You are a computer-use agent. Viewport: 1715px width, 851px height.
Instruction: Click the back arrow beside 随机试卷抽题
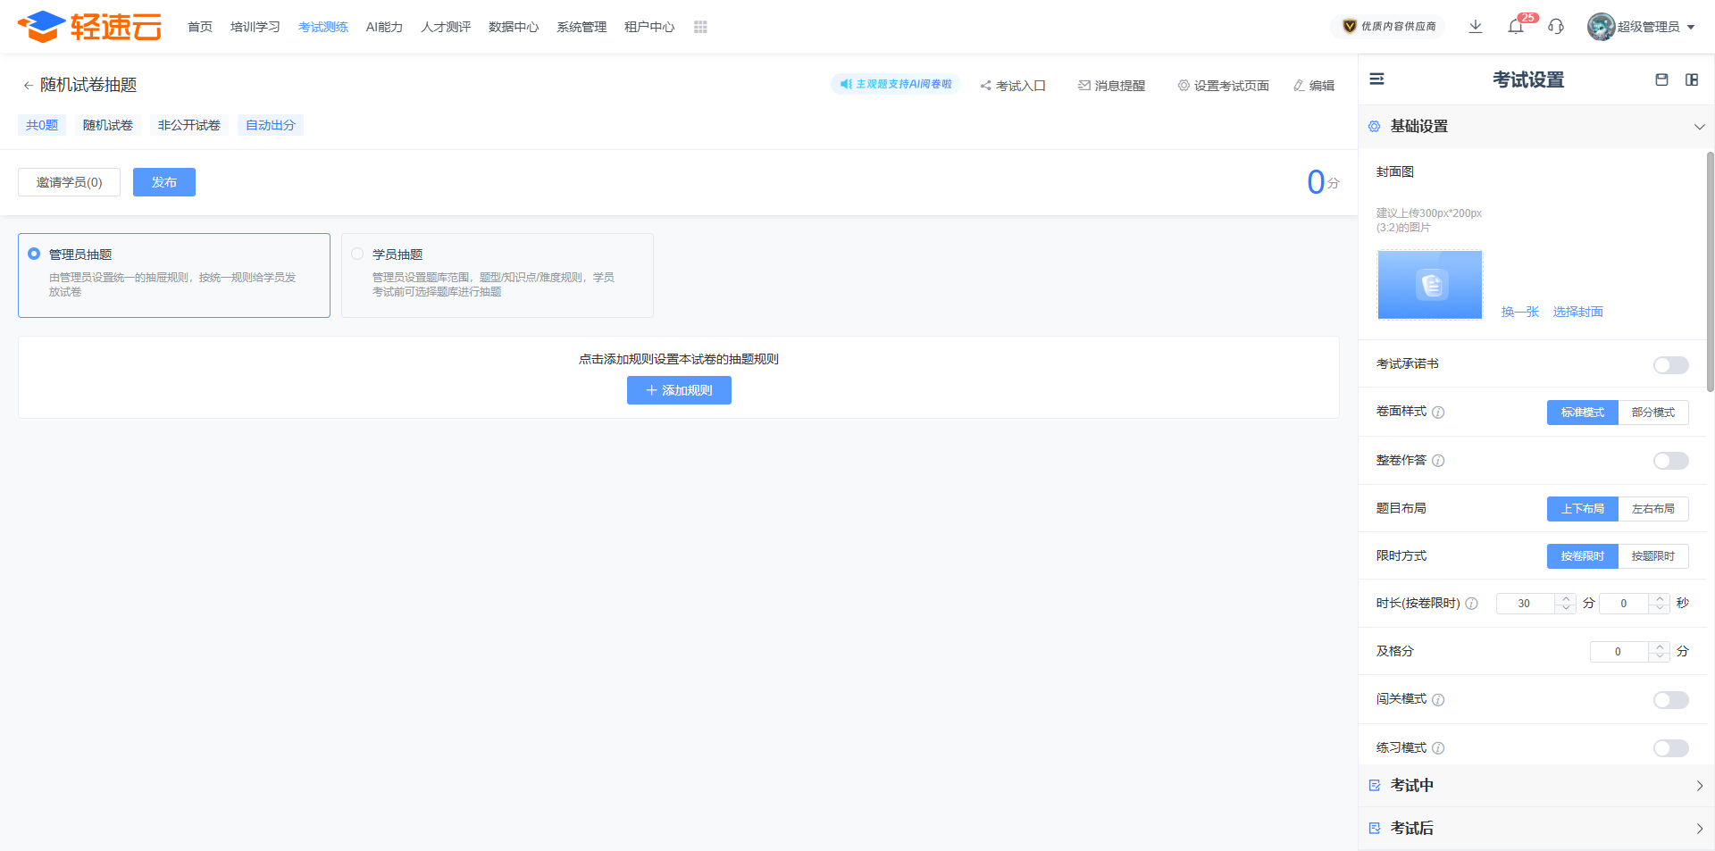coord(28,86)
